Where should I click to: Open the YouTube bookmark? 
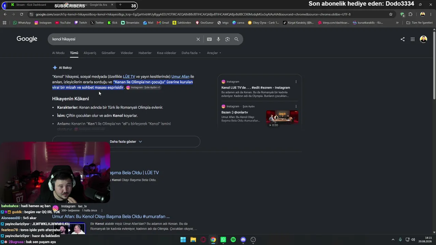tap(63, 23)
